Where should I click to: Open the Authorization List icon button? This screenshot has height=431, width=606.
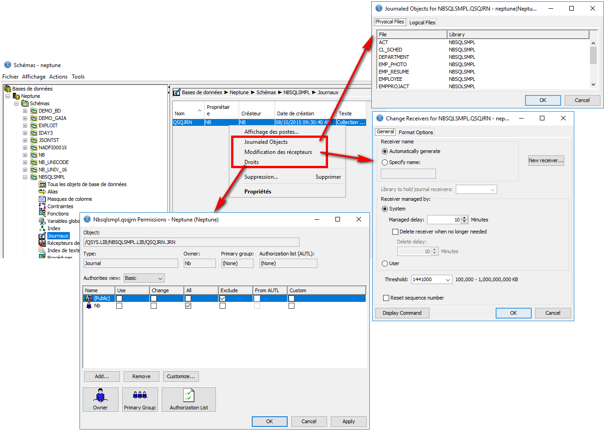[x=188, y=399]
